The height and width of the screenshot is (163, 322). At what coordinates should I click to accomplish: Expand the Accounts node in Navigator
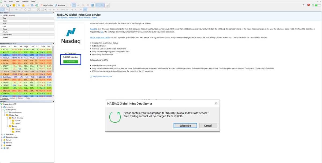tap(2, 107)
